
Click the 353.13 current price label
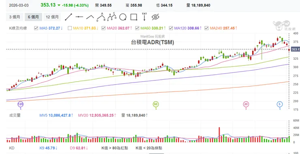tap(296, 50)
